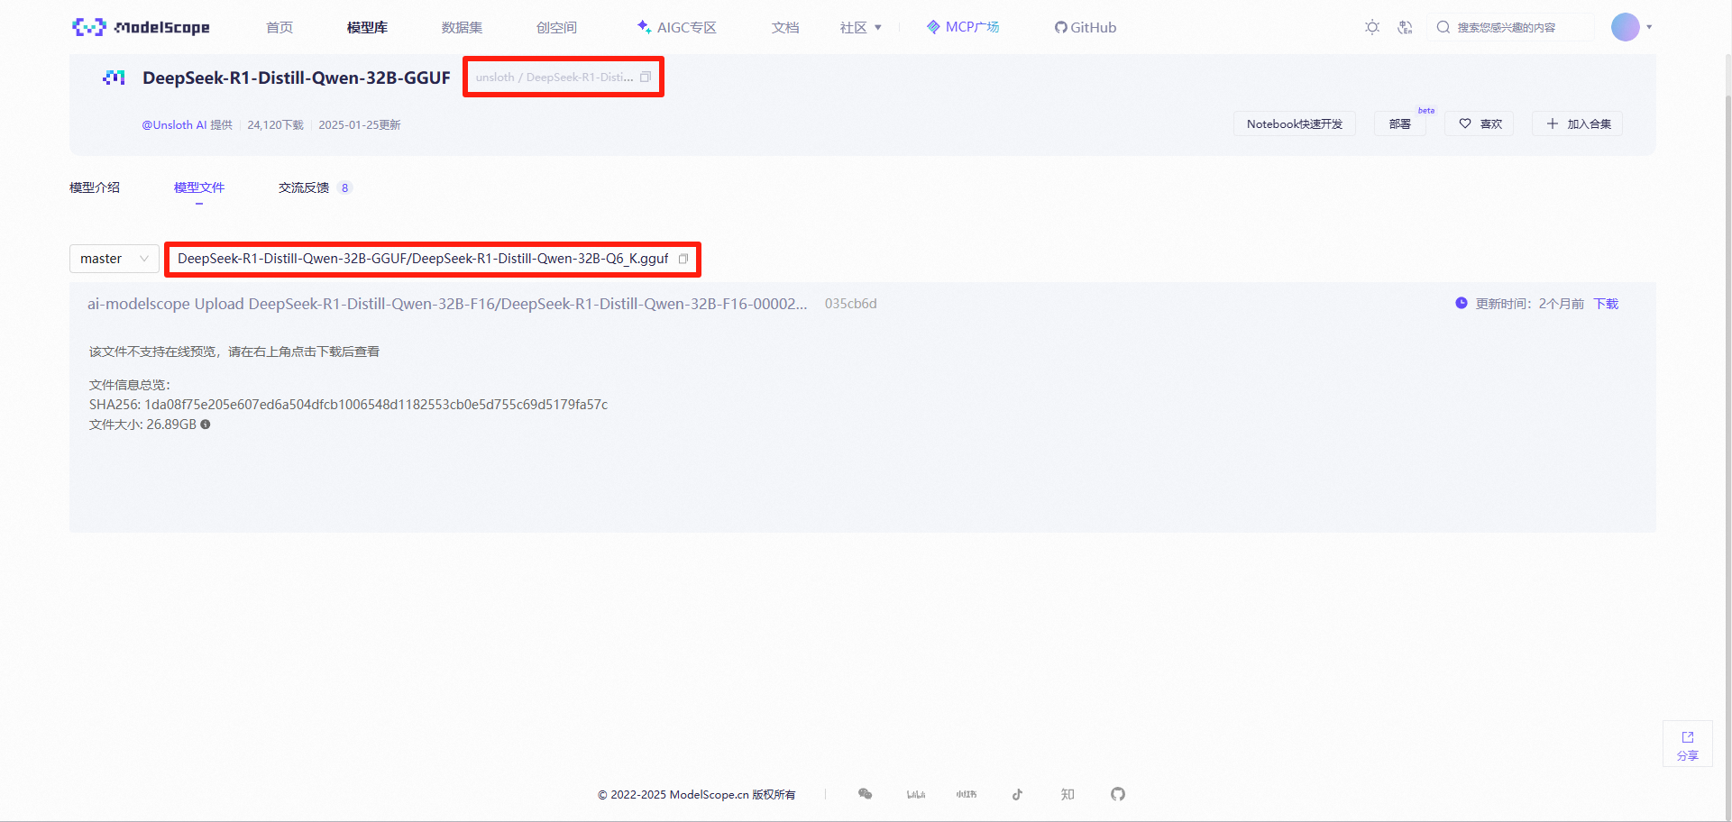Switch to the 模型介绍 tab
This screenshot has height=822, width=1732.
tap(95, 187)
